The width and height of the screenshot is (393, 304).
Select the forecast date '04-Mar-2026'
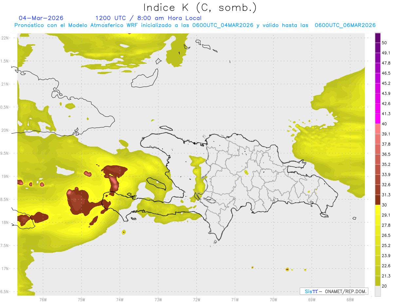(41, 18)
